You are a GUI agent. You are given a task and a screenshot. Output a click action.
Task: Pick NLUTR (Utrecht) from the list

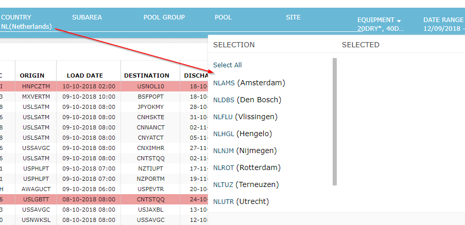point(240,201)
